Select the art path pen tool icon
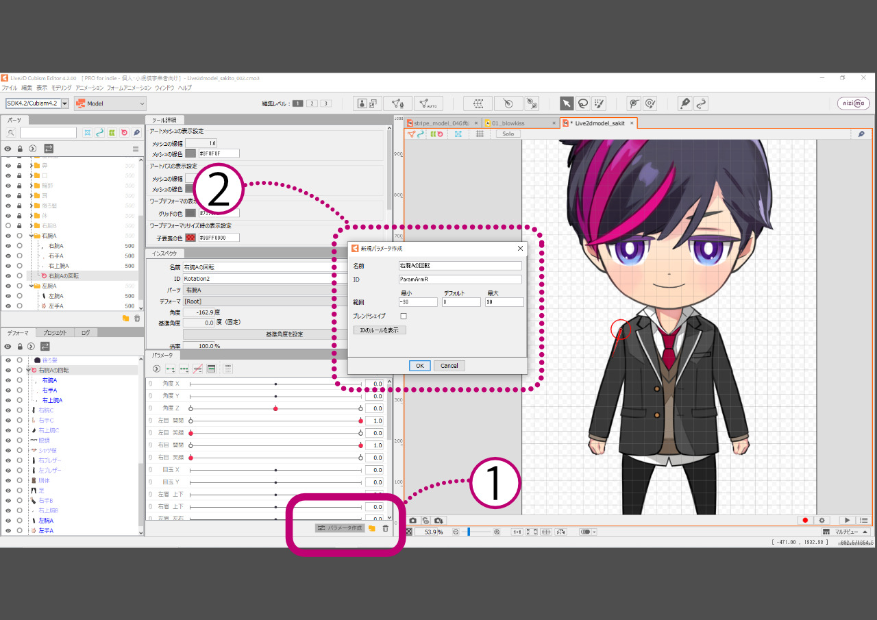The width and height of the screenshot is (877, 620). click(684, 103)
